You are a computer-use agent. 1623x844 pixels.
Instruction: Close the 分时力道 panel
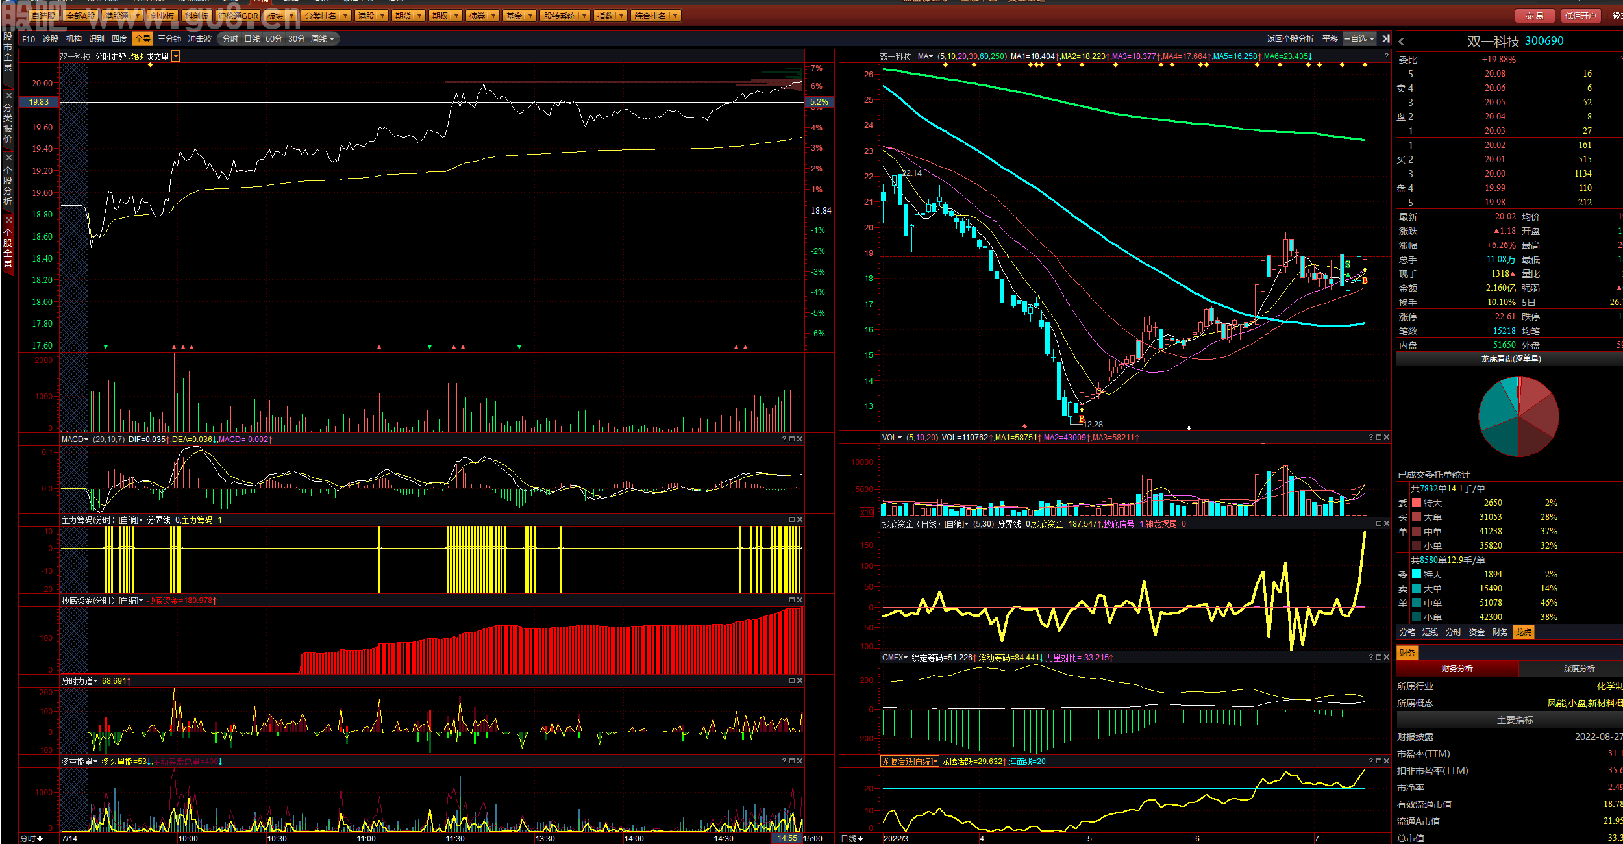tap(800, 681)
